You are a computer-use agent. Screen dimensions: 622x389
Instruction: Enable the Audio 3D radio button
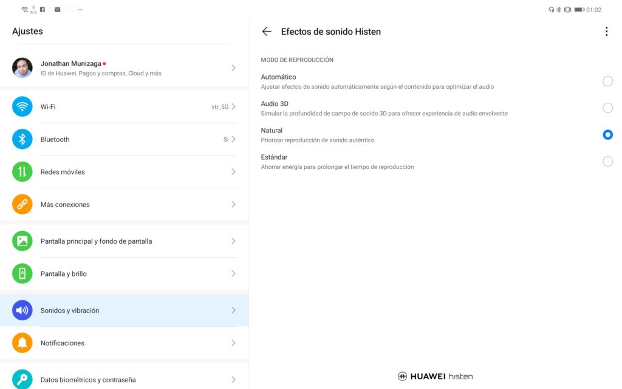pyautogui.click(x=607, y=108)
